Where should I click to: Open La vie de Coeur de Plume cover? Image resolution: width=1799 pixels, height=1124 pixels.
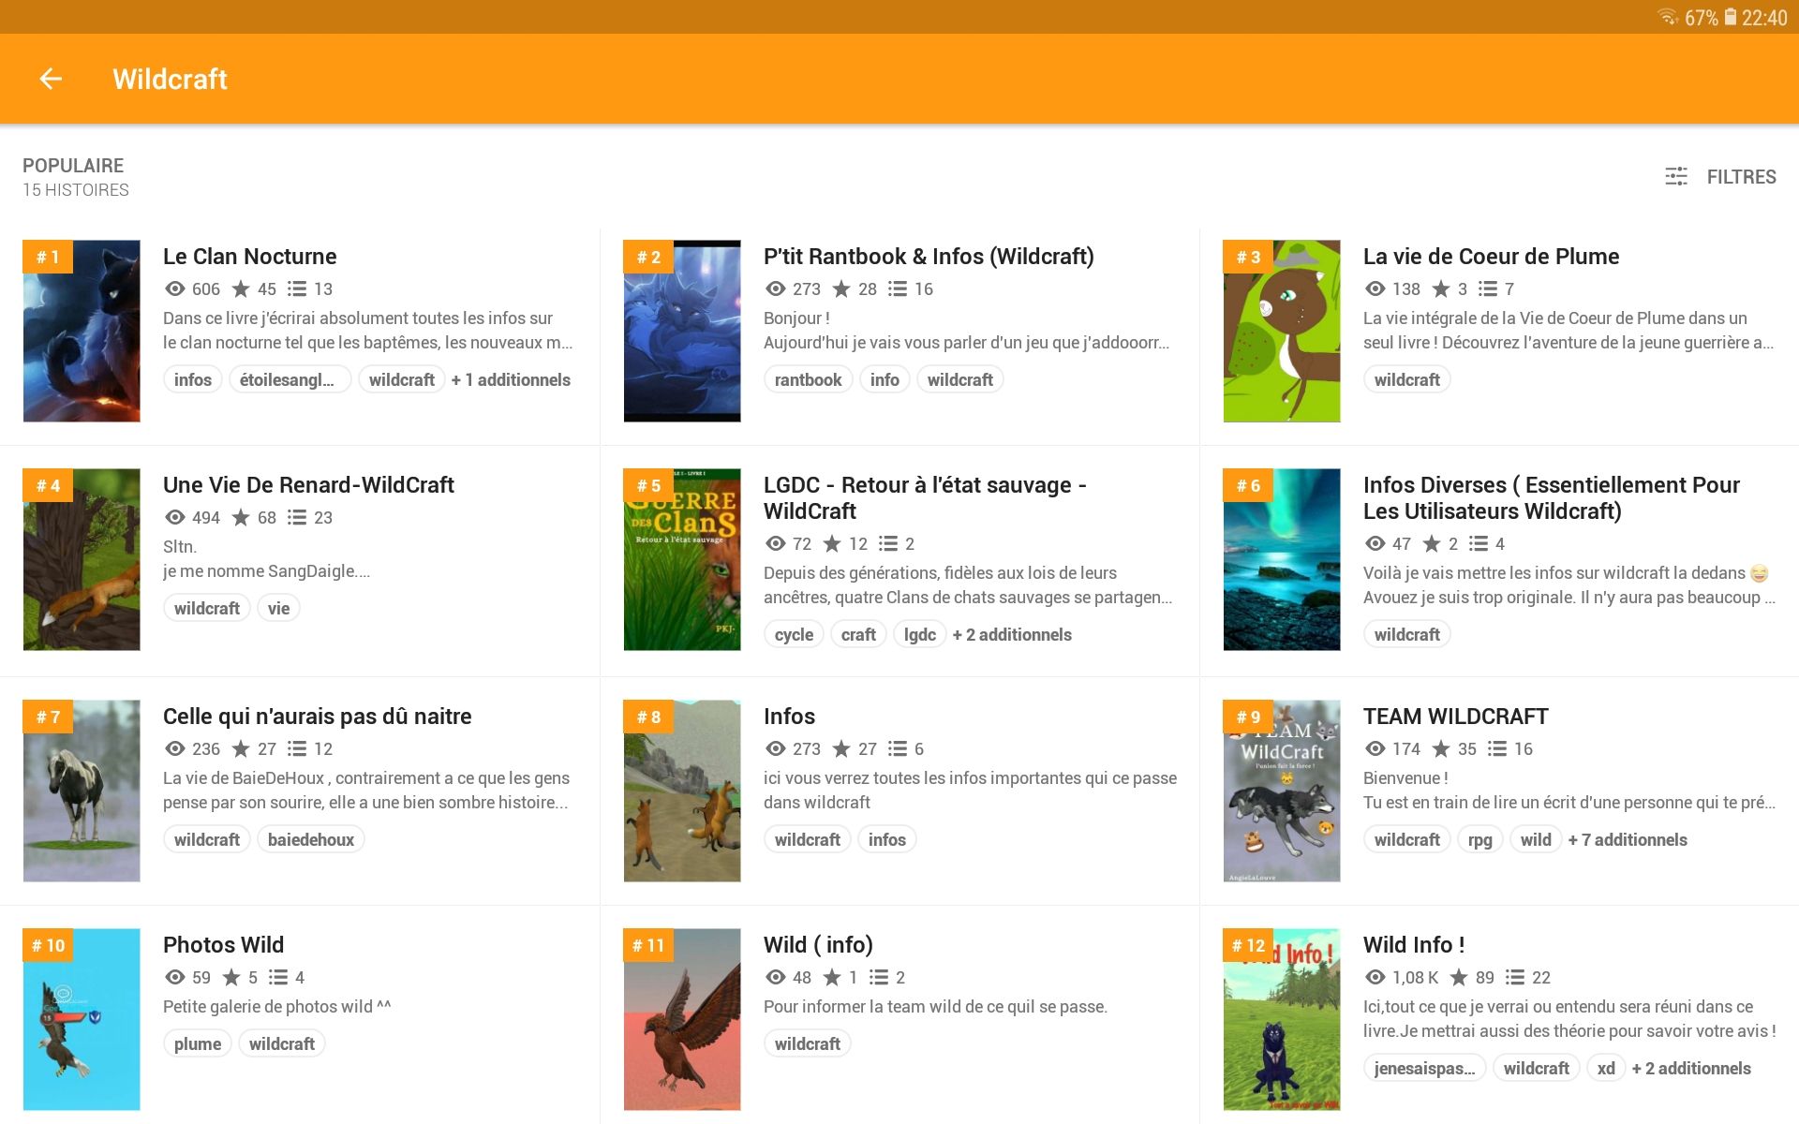[1282, 331]
